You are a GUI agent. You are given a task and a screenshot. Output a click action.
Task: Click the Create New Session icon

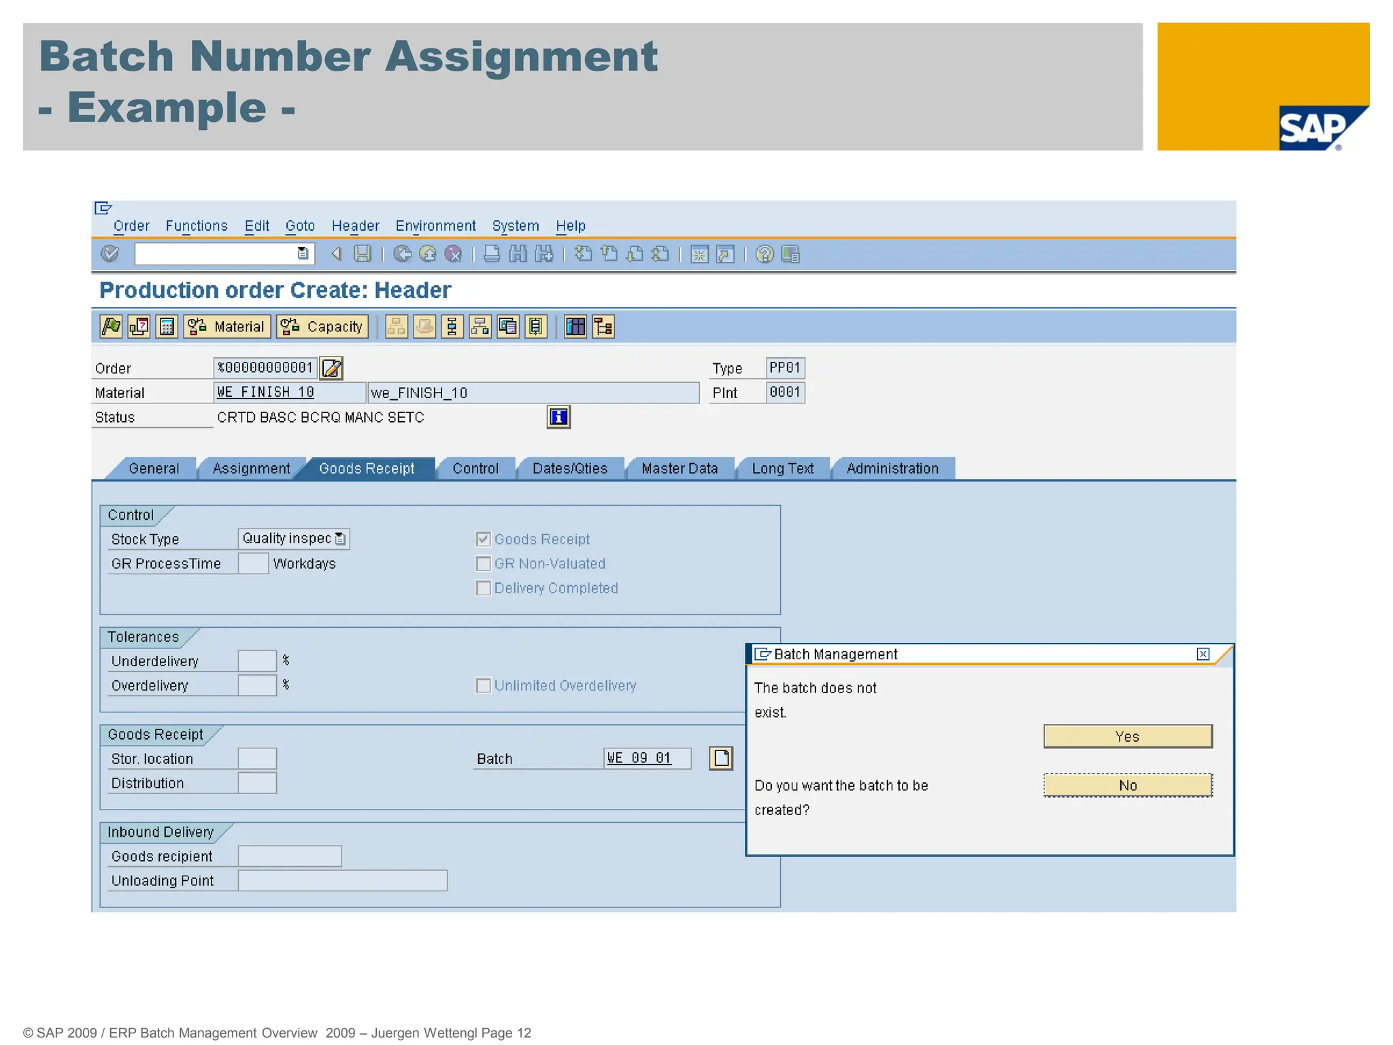point(699,254)
